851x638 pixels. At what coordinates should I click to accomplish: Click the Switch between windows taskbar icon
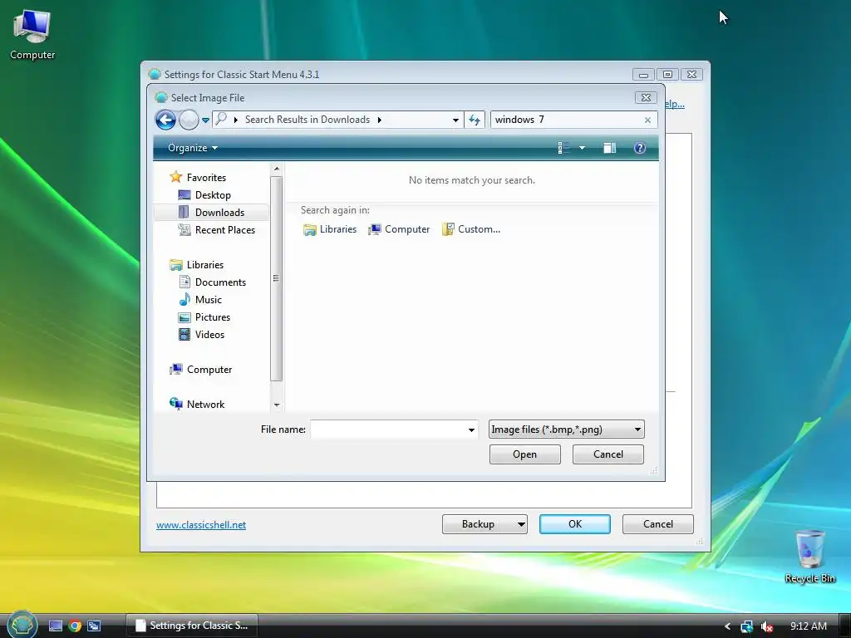coord(94,626)
